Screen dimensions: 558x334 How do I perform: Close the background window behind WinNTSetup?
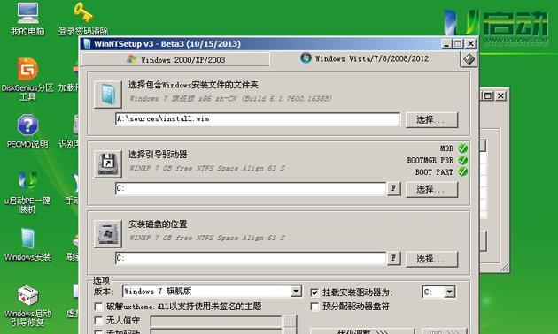(500, 95)
